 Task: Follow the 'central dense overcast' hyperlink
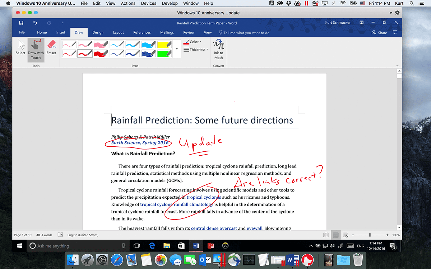tap(214, 228)
